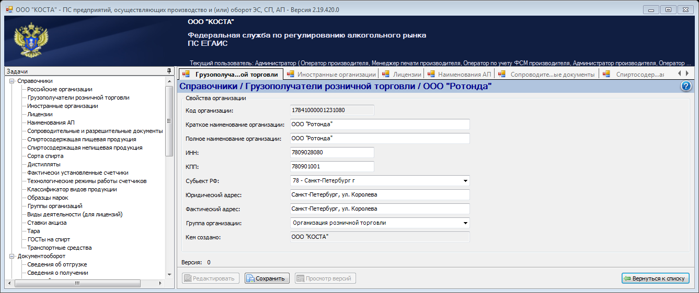Open Технологические режимы работы счетчиков
699x293 pixels.
(x=87, y=181)
